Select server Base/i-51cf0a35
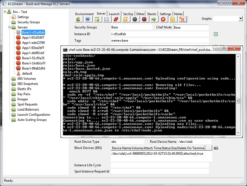This screenshot has height=186, width=247. [x=33, y=58]
